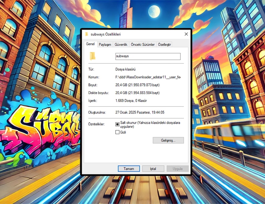265x204 pixels.
Task: Switch to the Genel tab
Action: [x=90, y=44]
